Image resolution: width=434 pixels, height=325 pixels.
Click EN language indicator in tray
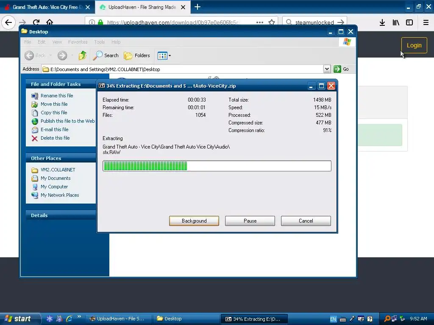coord(333,319)
